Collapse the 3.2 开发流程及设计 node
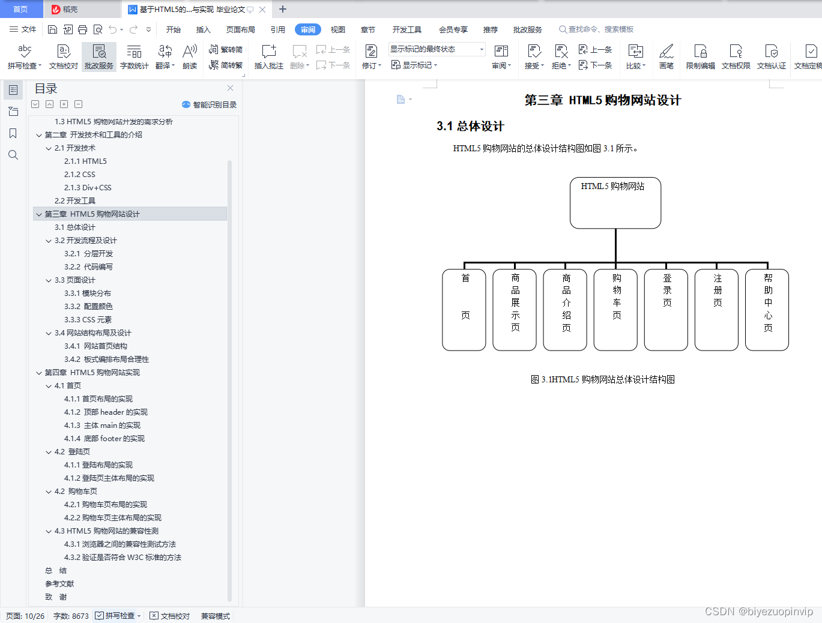822x623 pixels. coord(49,241)
